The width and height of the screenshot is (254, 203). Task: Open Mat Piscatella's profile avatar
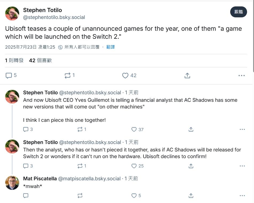[12, 183]
